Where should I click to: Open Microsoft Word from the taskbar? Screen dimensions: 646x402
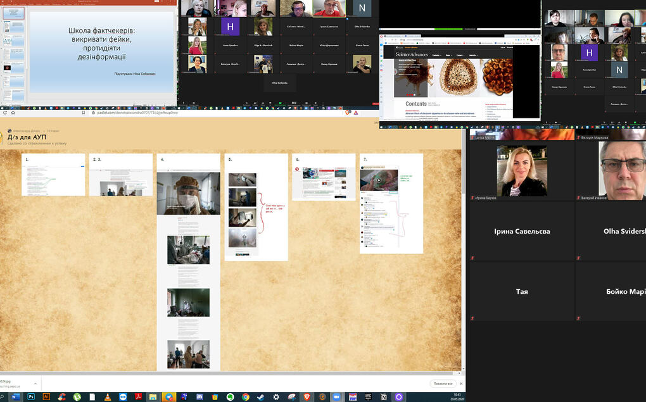15,397
